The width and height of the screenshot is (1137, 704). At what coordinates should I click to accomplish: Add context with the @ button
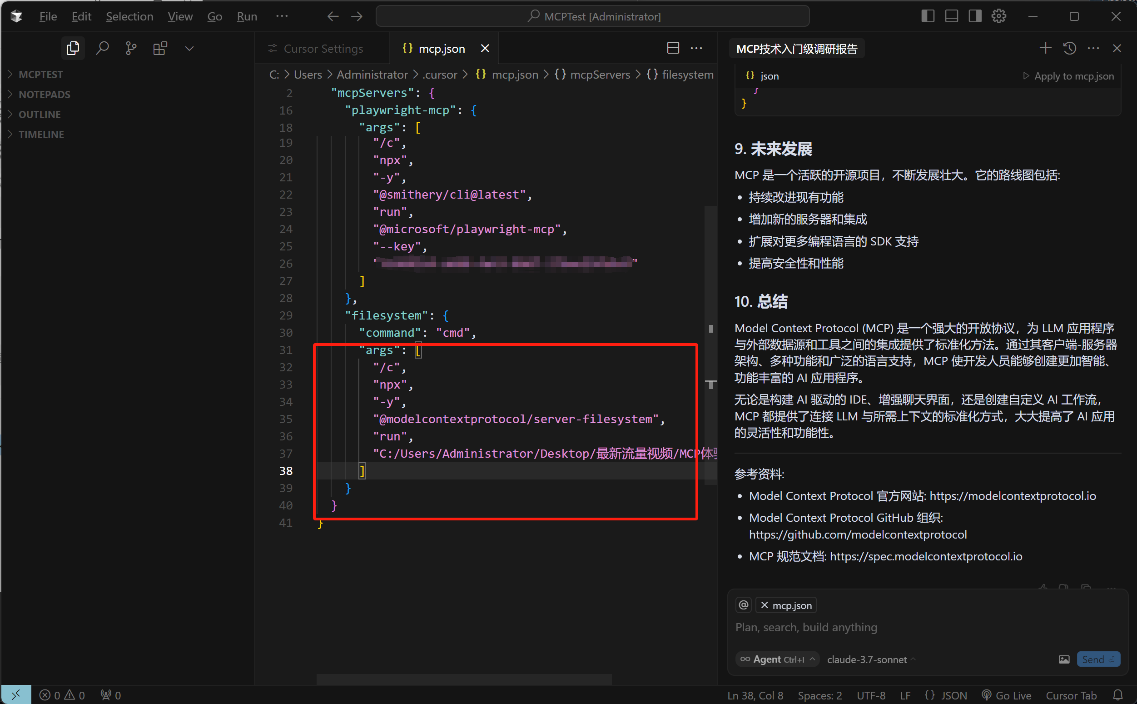pos(744,605)
